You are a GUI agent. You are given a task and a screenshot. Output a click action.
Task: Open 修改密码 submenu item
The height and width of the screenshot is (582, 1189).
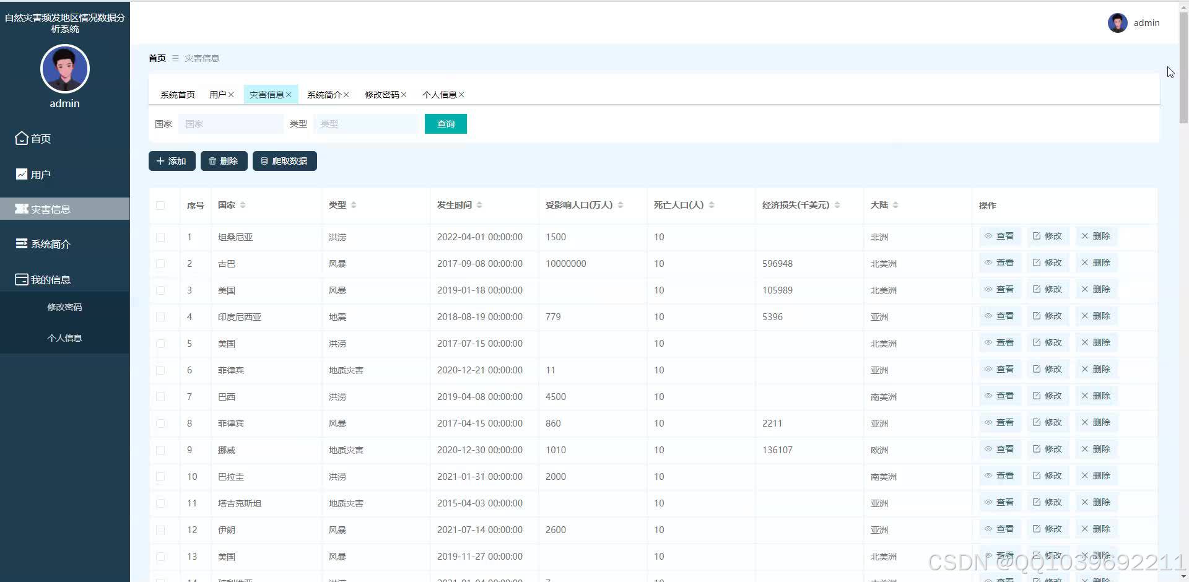pos(64,307)
